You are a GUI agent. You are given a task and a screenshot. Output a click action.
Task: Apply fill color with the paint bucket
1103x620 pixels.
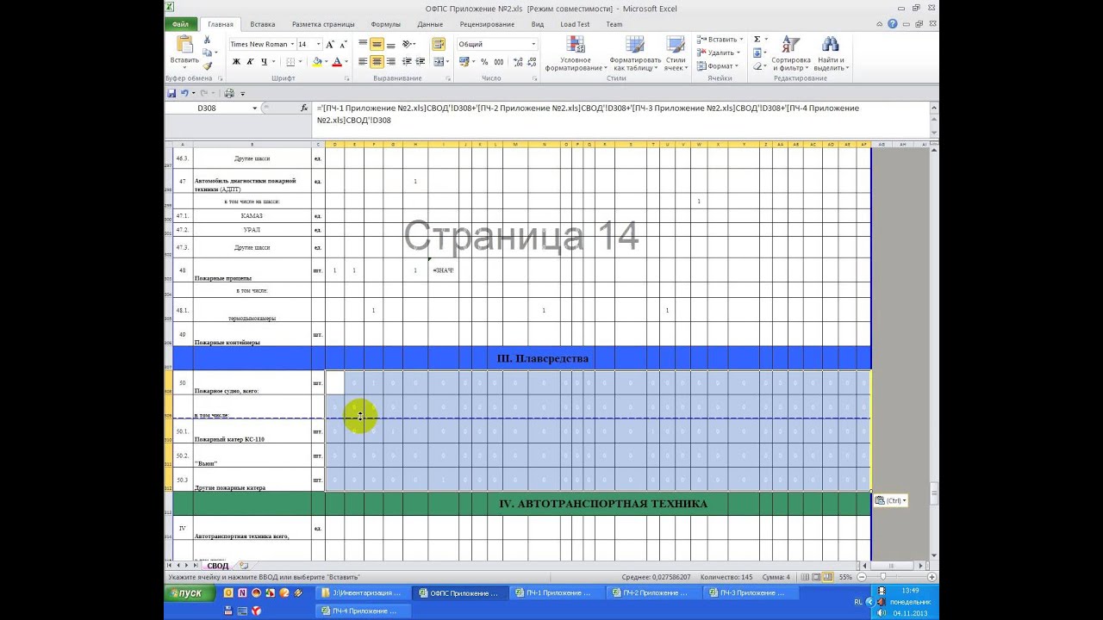click(x=316, y=62)
